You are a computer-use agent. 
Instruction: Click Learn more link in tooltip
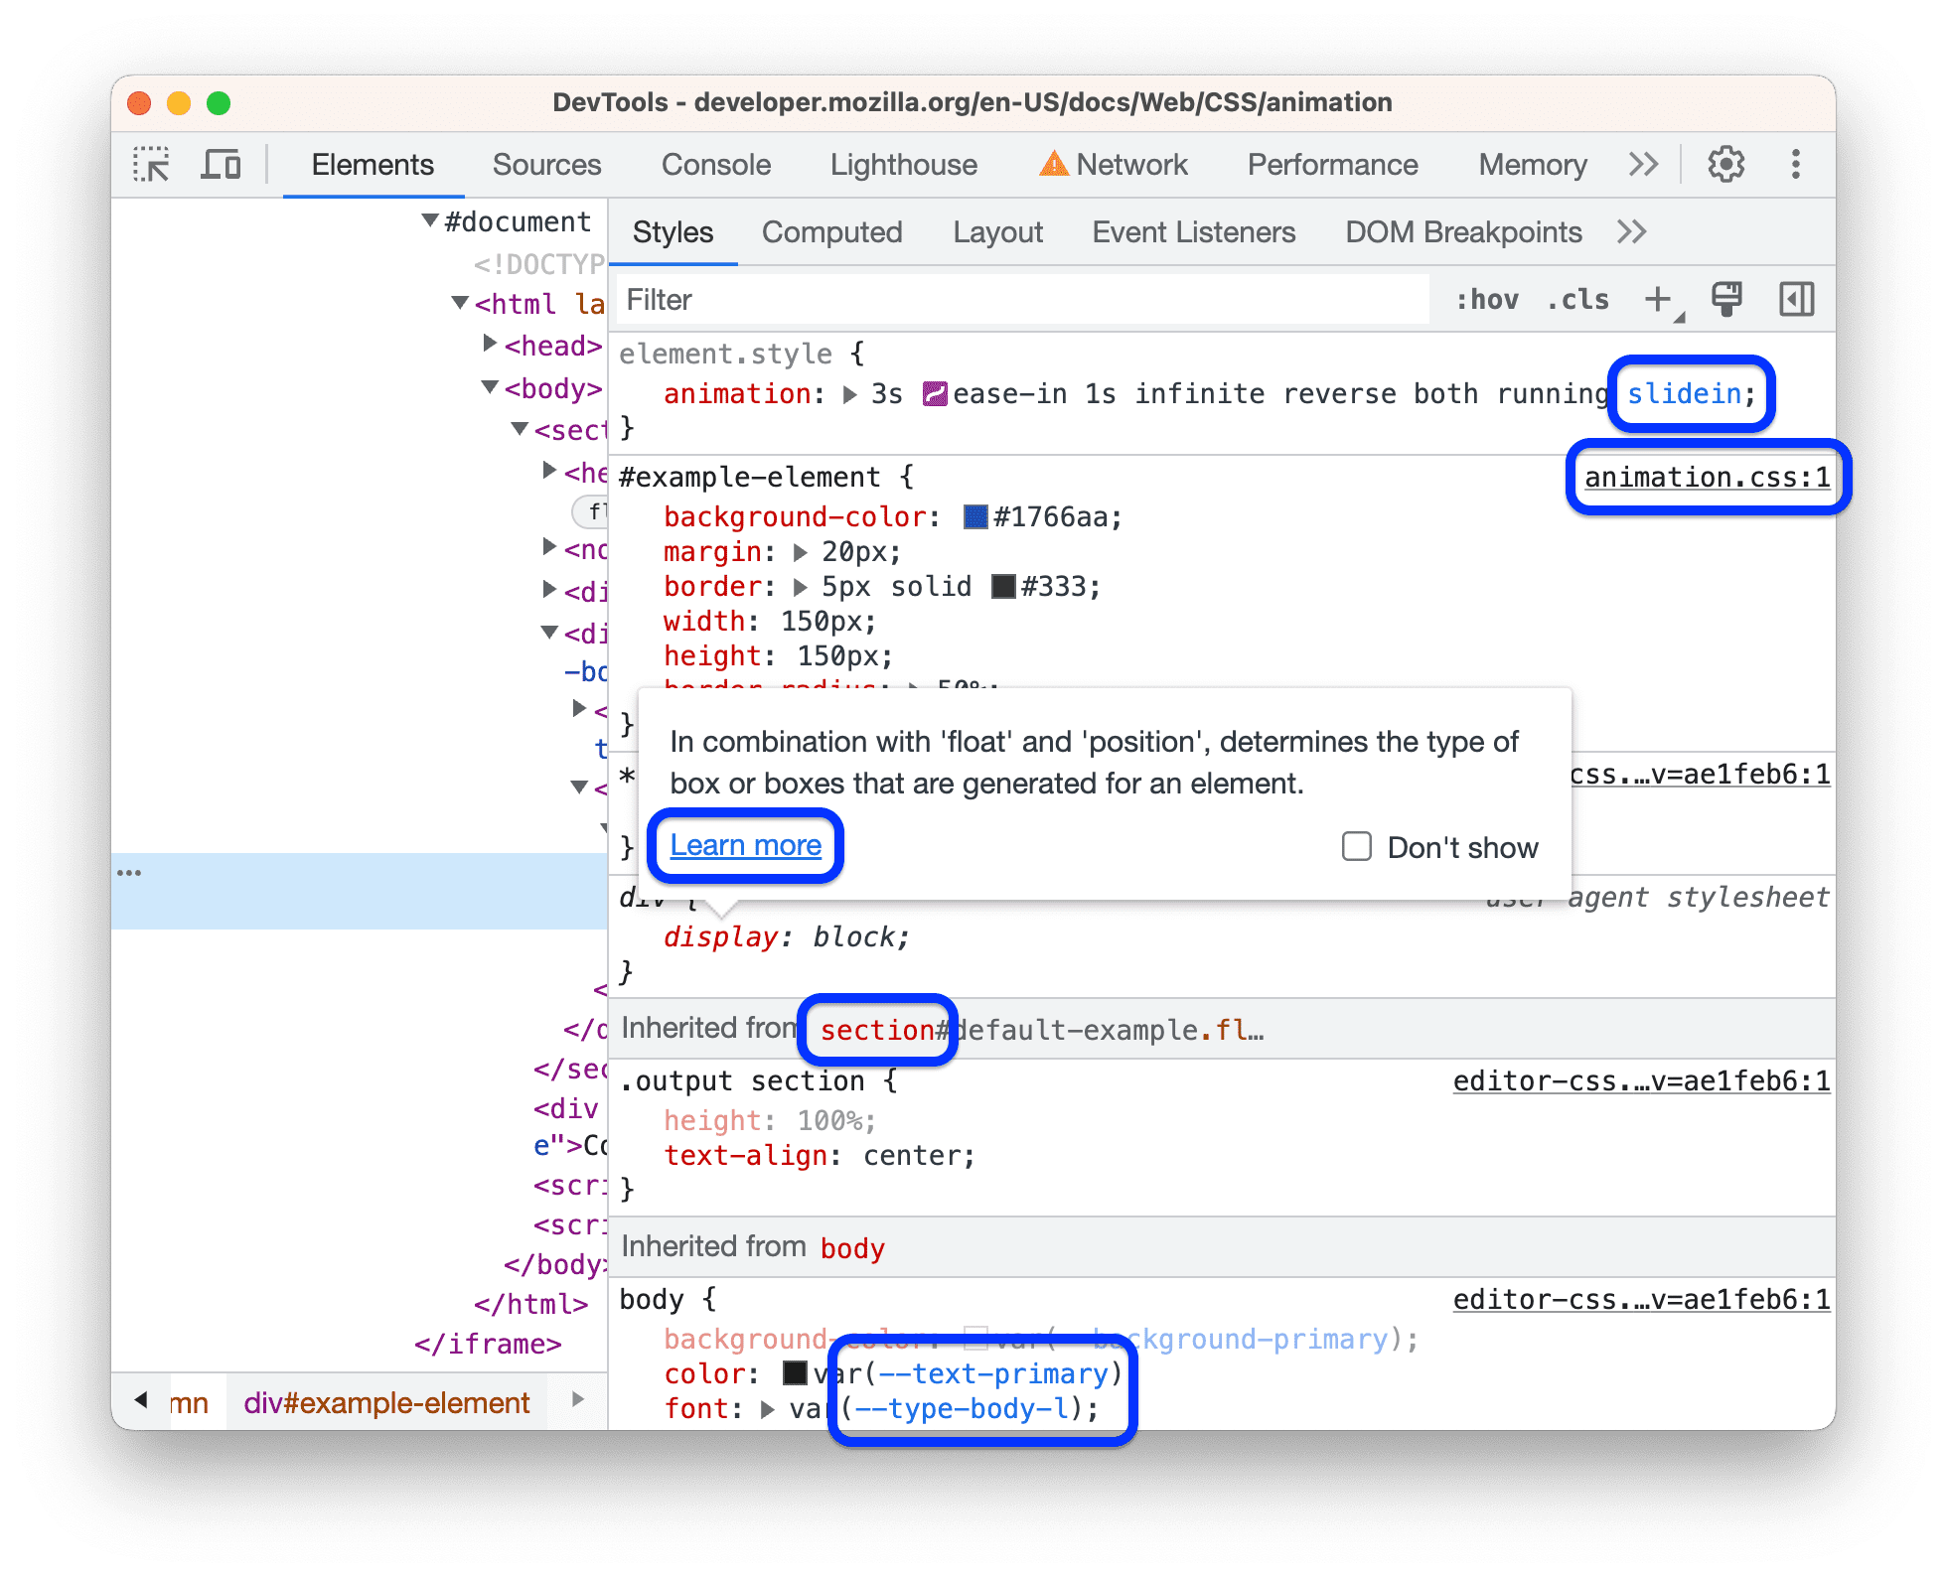pos(745,841)
